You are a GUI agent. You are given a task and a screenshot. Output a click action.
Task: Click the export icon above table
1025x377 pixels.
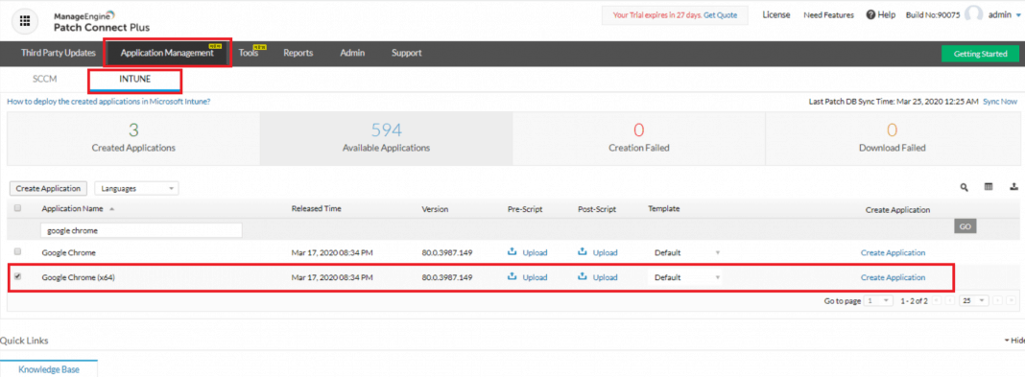1013,187
